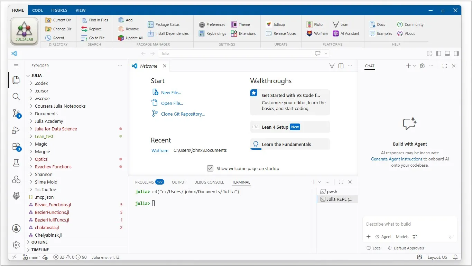472x266 pixels.
Task: Click Clone Git Repository... link
Action: coord(183,114)
